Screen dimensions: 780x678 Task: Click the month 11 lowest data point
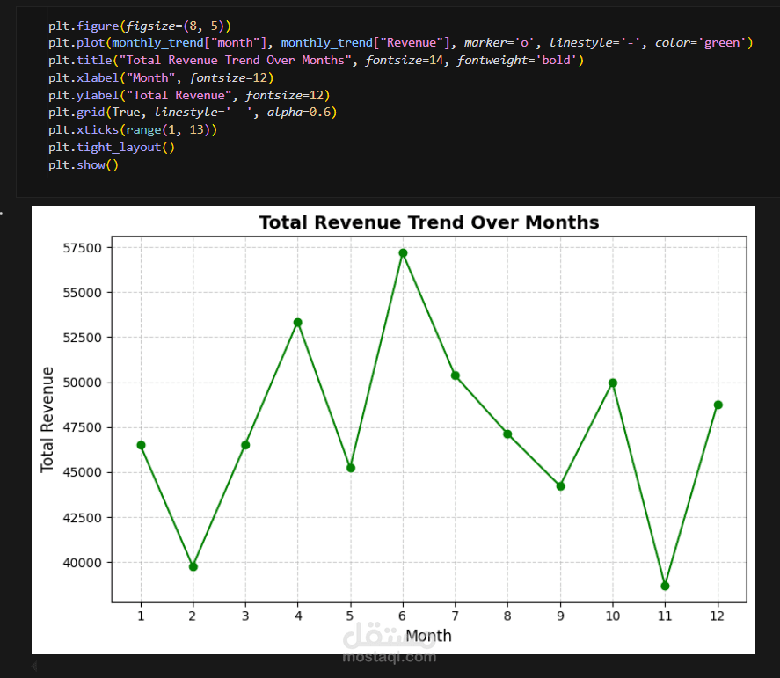click(665, 586)
